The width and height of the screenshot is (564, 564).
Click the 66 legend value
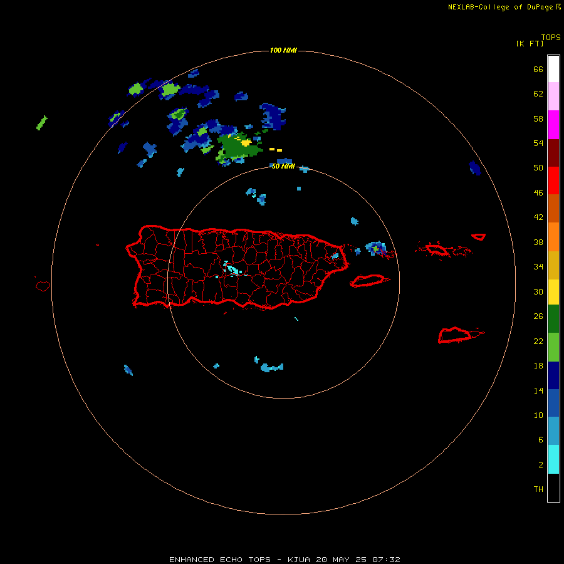538,69
